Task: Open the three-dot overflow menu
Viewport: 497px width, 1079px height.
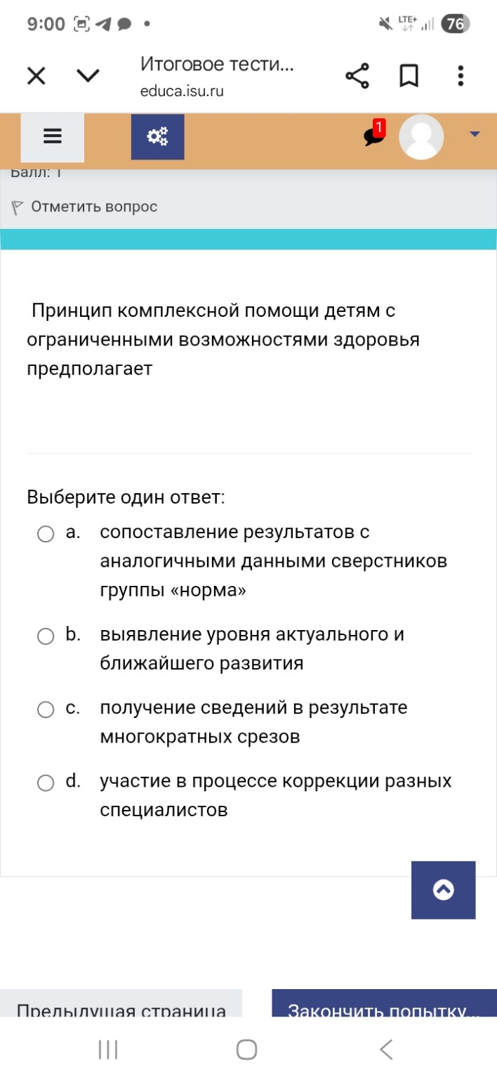Action: (460, 74)
